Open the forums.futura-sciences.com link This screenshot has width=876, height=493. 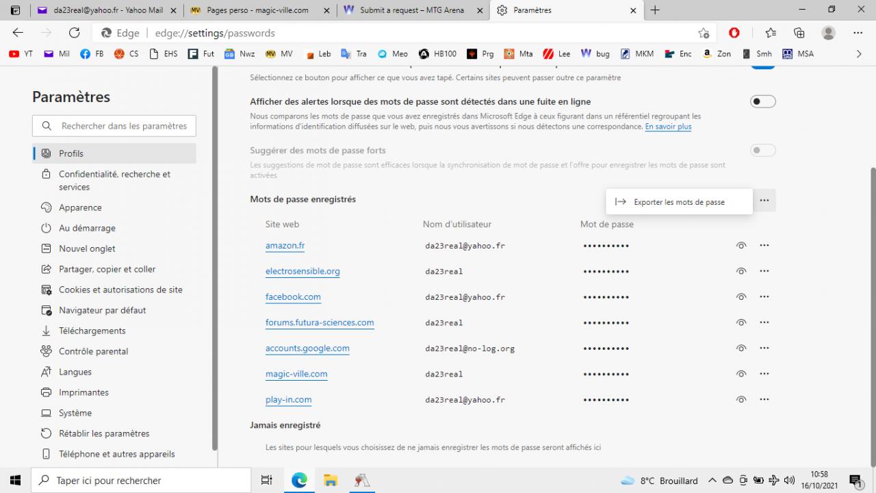[320, 323]
